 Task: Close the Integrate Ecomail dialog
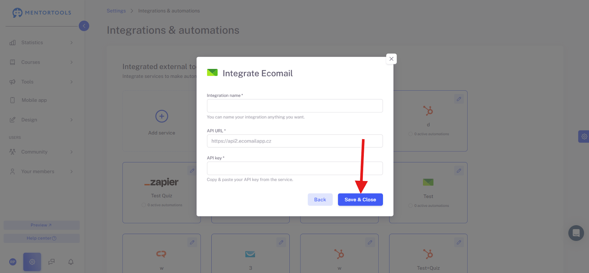[391, 59]
